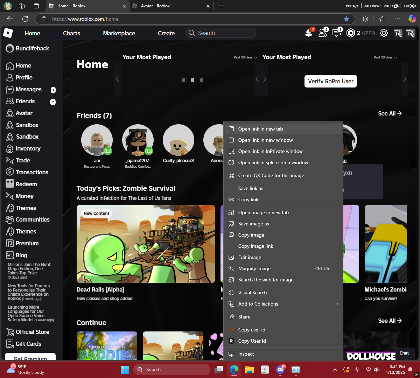
Task: Click the left-edge carousel previous arrow
Action: point(118,79)
